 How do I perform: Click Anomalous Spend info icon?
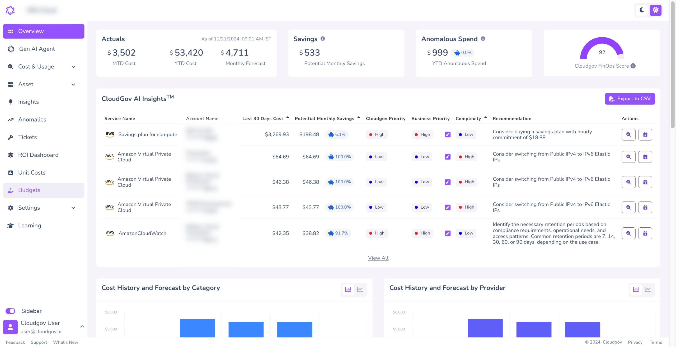[483, 39]
